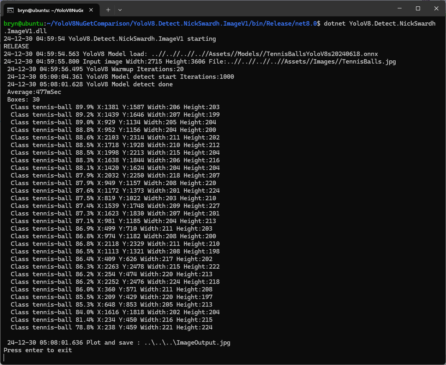This screenshot has height=365, width=446.
Task: Close the terminal window
Action: [x=436, y=8]
